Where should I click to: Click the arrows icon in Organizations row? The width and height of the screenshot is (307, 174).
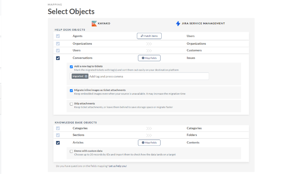(x=149, y=44)
